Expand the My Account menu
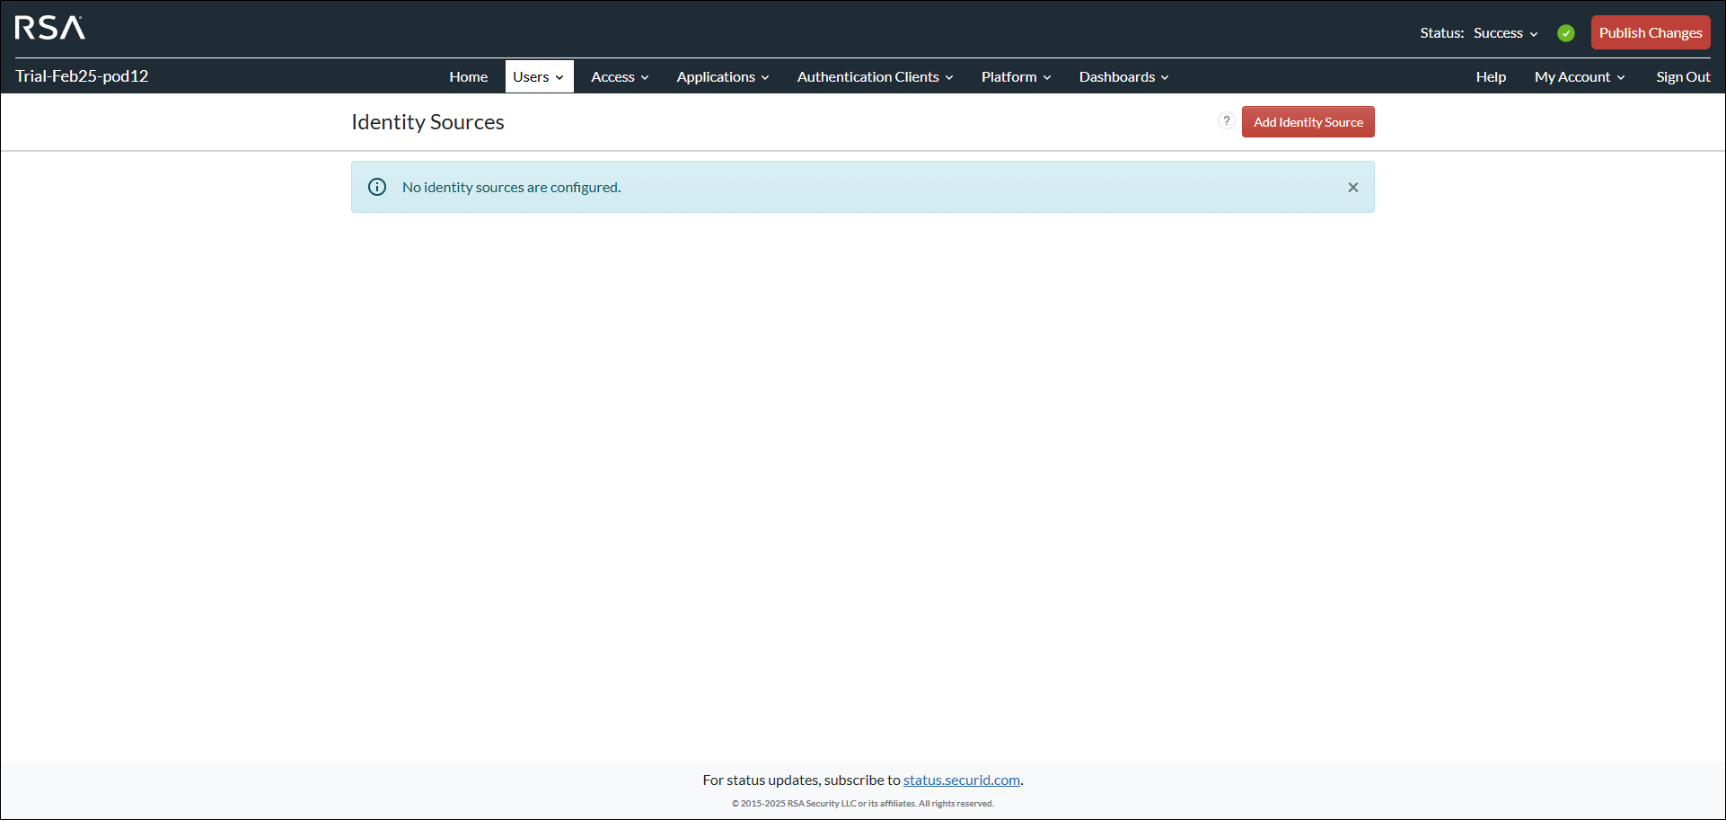Viewport: 1726px width, 820px height. click(1580, 77)
